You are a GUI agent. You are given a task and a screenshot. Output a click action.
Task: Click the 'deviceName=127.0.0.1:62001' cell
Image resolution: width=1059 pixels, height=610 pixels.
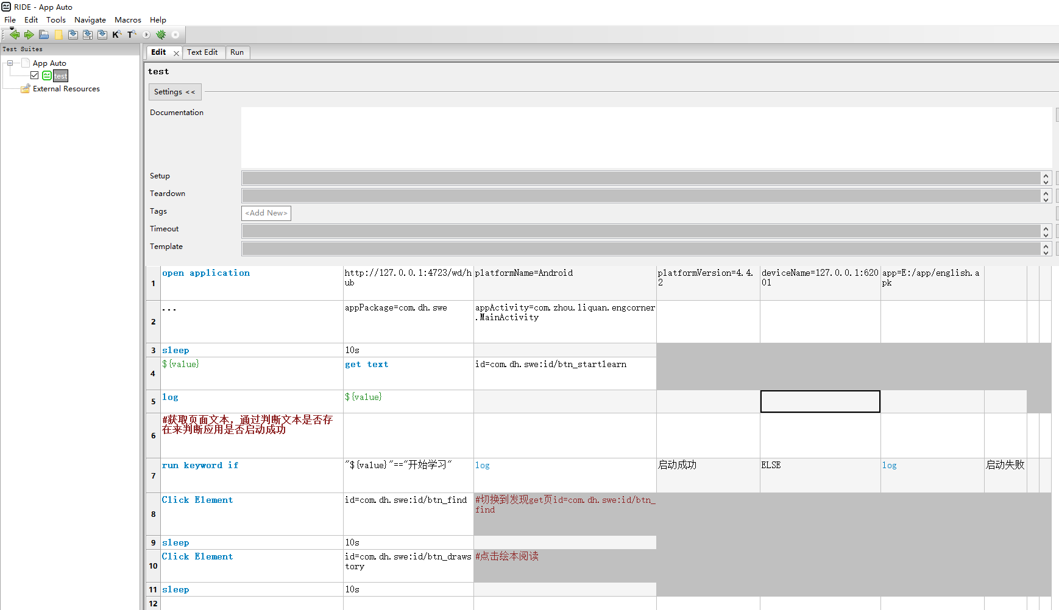point(820,283)
